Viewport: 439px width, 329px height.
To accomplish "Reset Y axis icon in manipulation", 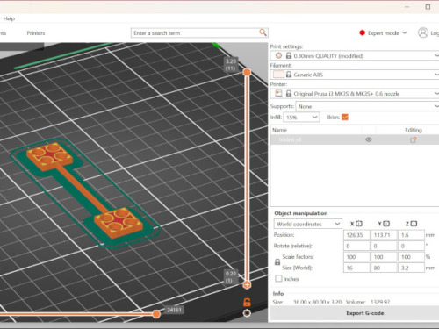I will point(386,224).
